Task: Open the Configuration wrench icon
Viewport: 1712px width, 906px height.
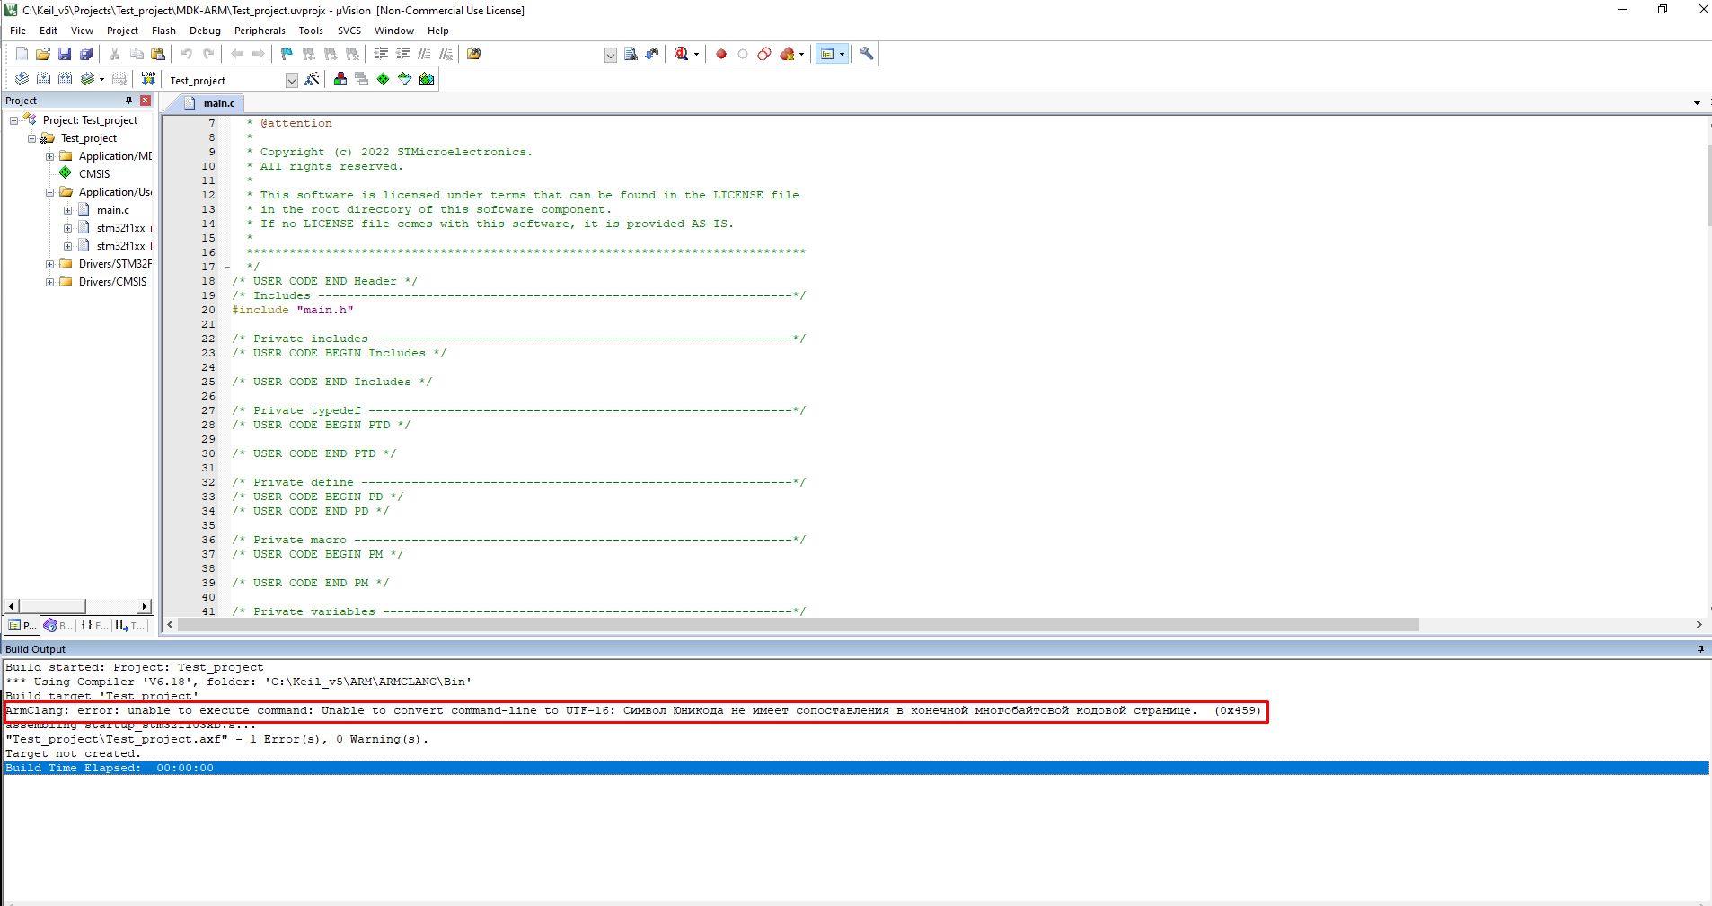Action: [867, 54]
